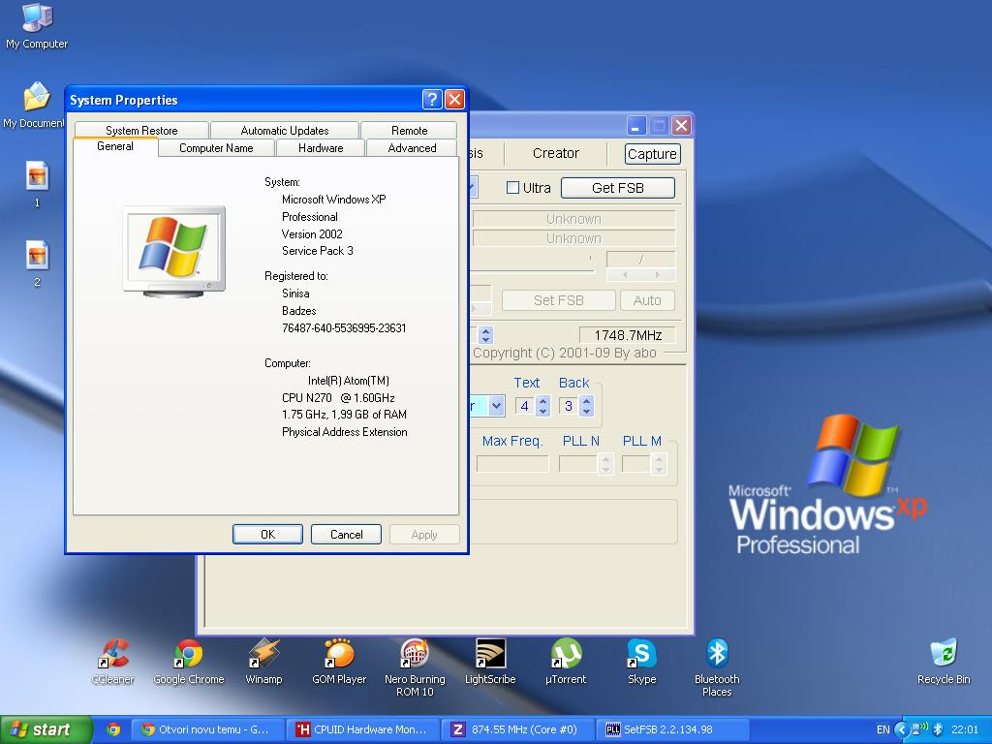Select the desktop image file named 1
This screenshot has height=744, width=992.
37,184
